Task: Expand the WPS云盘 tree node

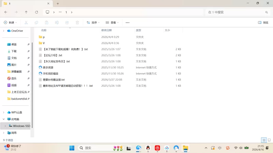Action: pos(3,112)
